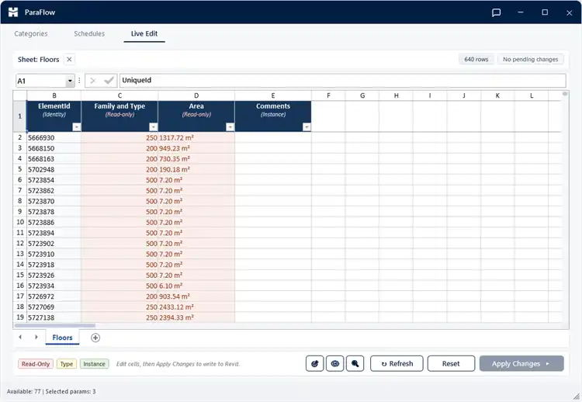
Task: Click the target-arrow select icon button
Action: pos(315,364)
